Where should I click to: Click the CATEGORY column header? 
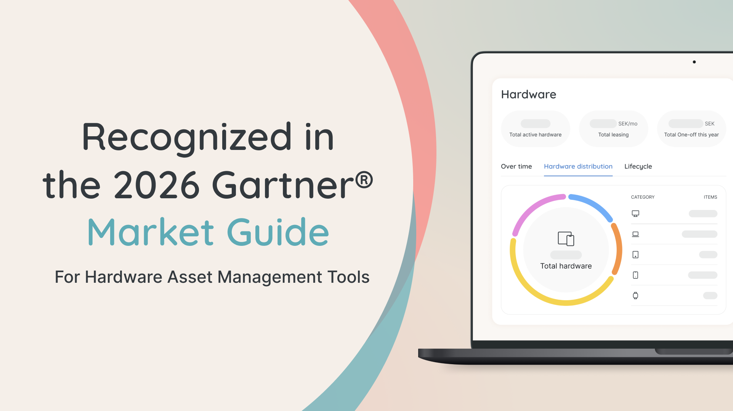(642, 197)
